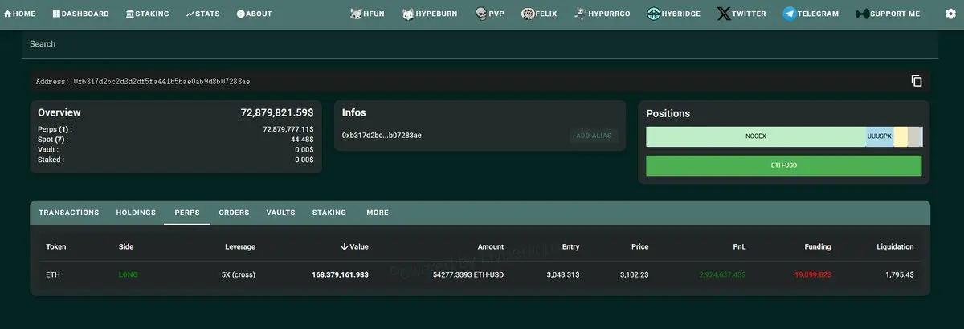Go to the Home page
The image size is (964, 329).
click(20, 14)
